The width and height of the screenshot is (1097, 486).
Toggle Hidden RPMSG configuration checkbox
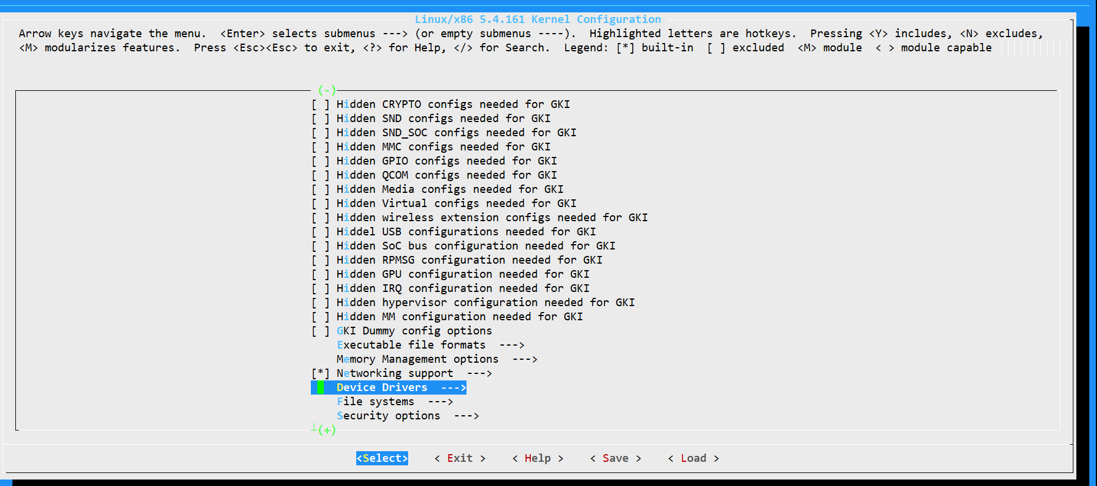tap(320, 260)
